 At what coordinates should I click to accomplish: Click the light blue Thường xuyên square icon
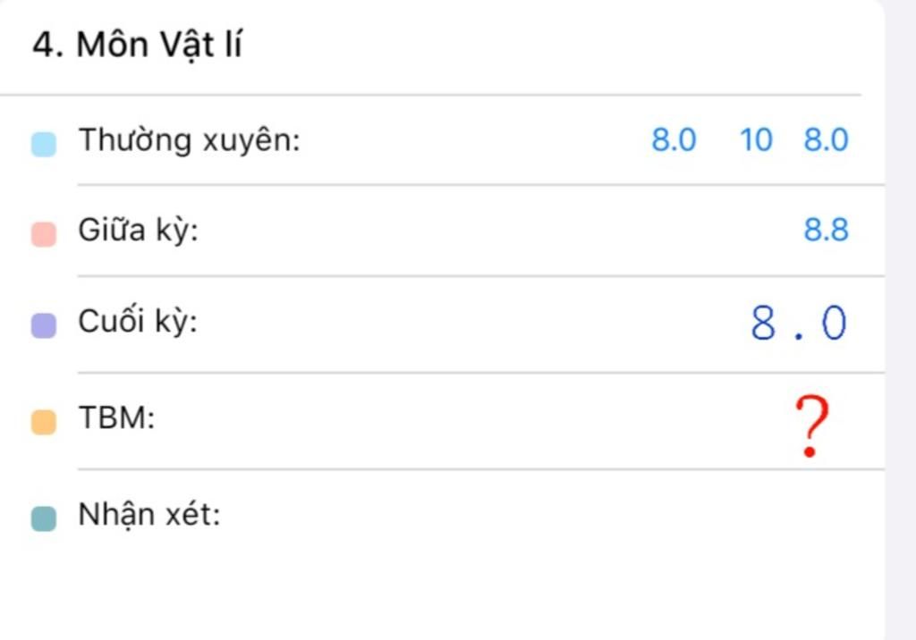pos(44,144)
